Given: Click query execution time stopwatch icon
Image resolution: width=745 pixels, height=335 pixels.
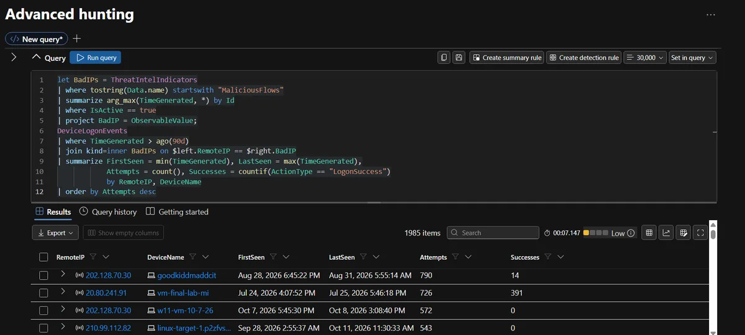Looking at the screenshot, I should point(547,233).
